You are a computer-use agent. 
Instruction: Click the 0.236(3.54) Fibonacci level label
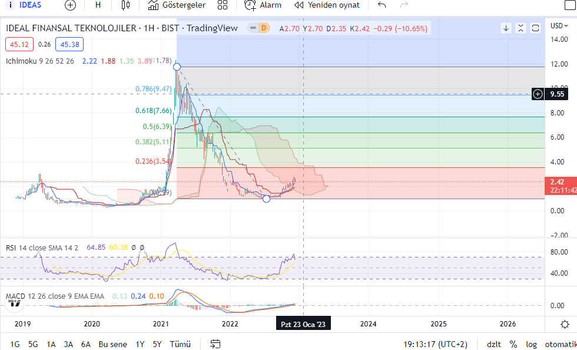coord(152,161)
